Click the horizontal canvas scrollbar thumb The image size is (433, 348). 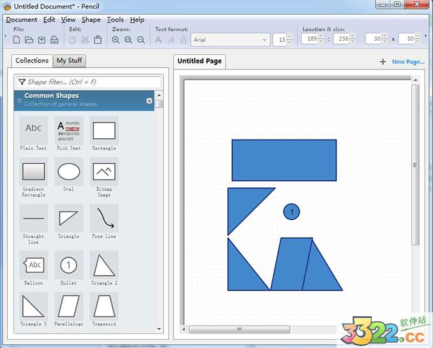point(239,330)
